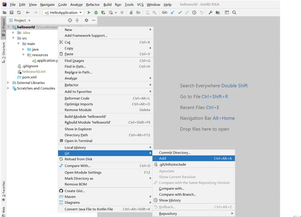Select Reload from Disk in context menu
301x217 pixels.
pos(105,159)
